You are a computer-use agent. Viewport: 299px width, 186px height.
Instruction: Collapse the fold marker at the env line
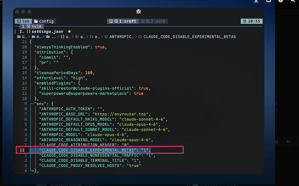[32, 104]
